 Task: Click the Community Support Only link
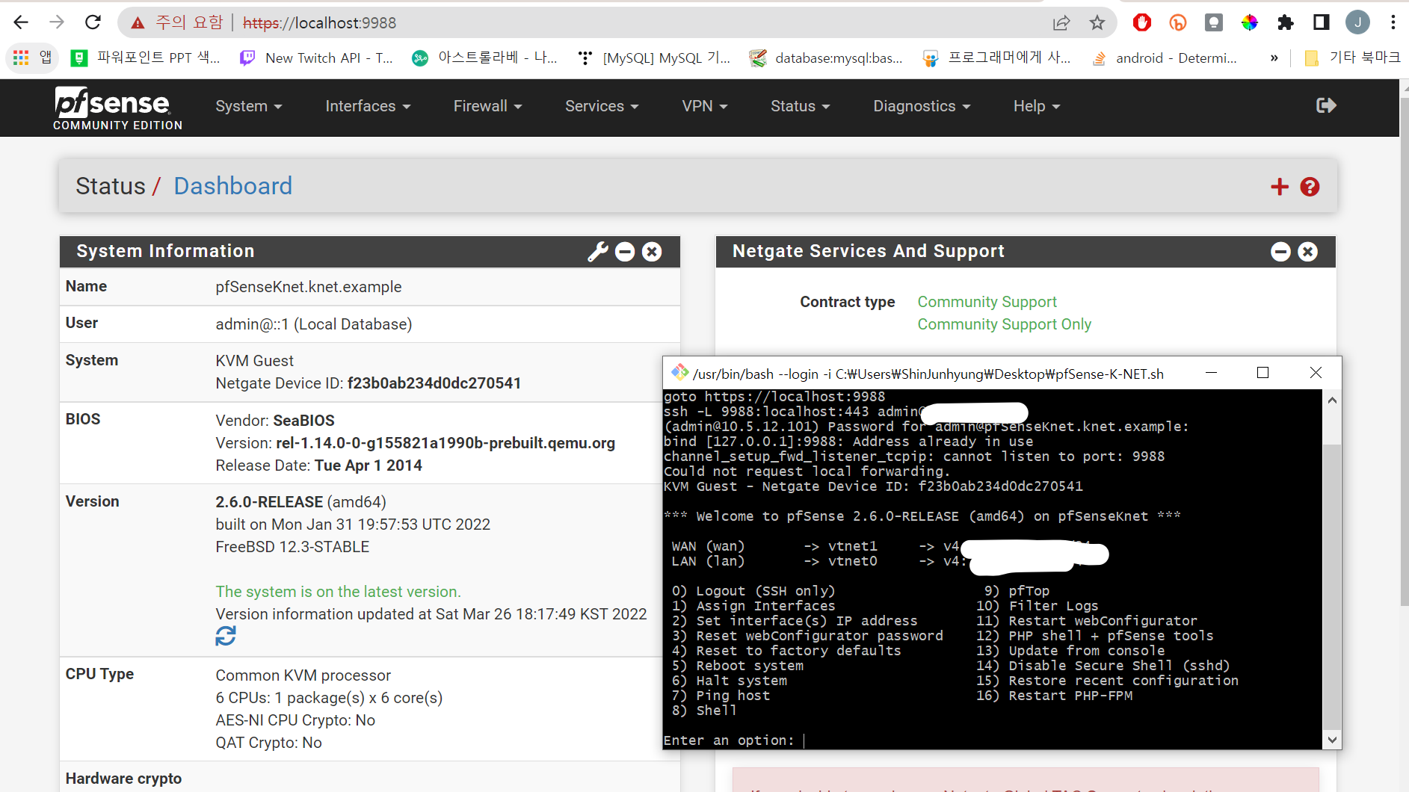(1004, 324)
